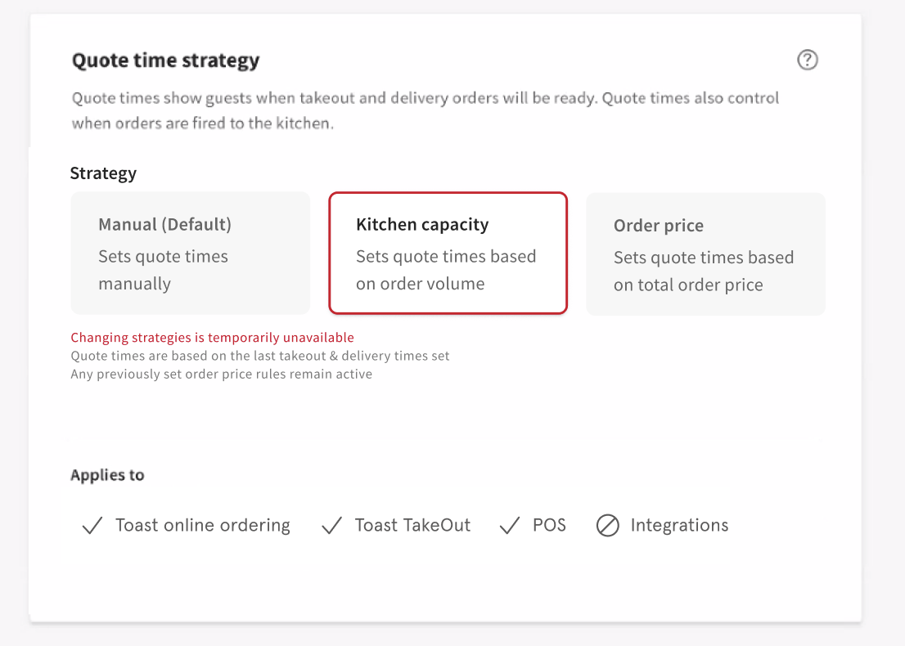Select the Manual (Default) strategy card

pyautogui.click(x=190, y=253)
